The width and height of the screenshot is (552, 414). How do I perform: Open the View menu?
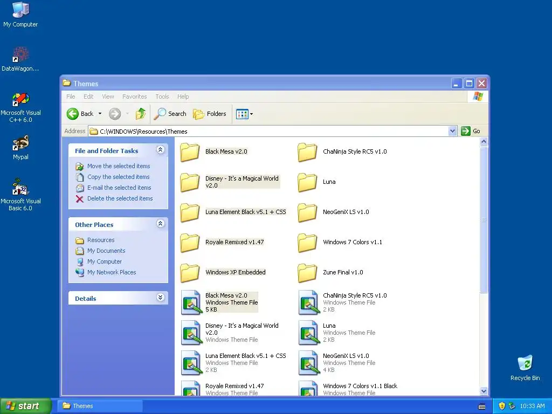108,96
